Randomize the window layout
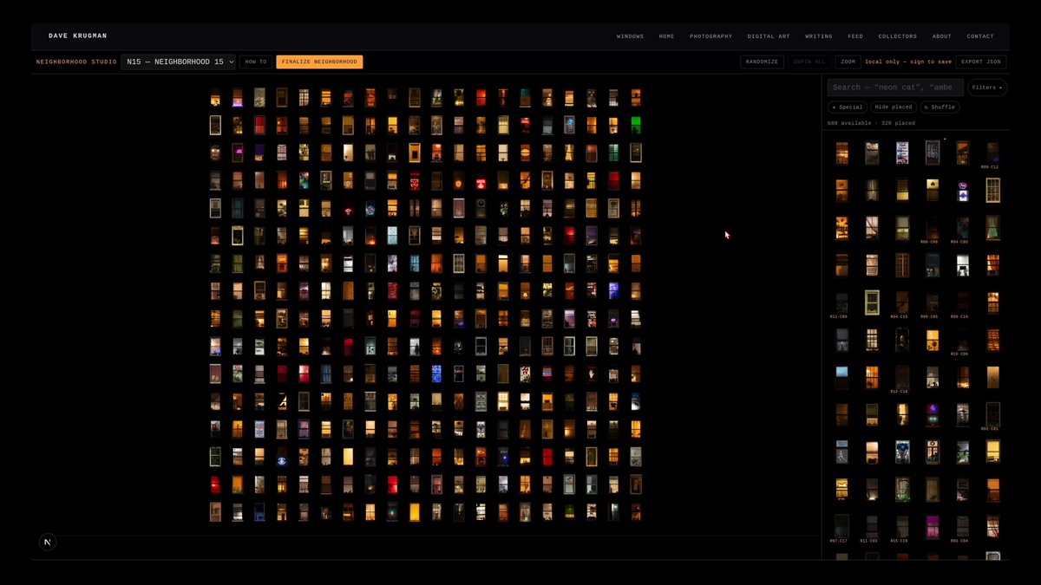The image size is (1041, 585). [762, 62]
